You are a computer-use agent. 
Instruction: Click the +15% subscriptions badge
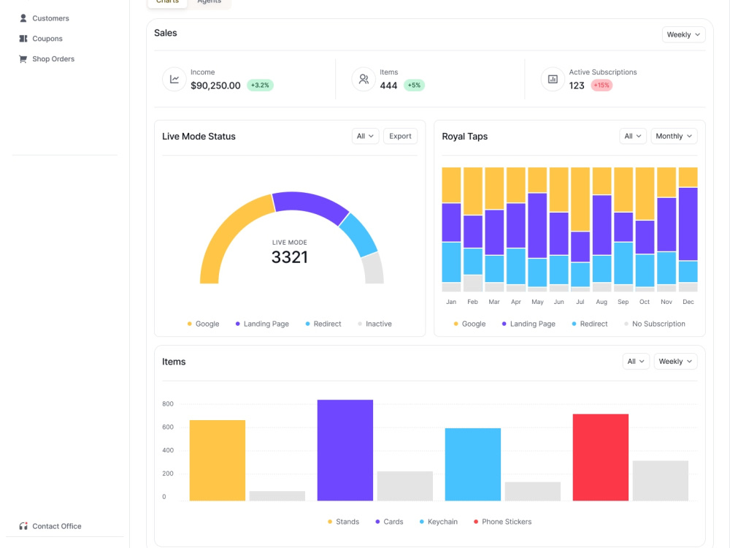coord(602,85)
